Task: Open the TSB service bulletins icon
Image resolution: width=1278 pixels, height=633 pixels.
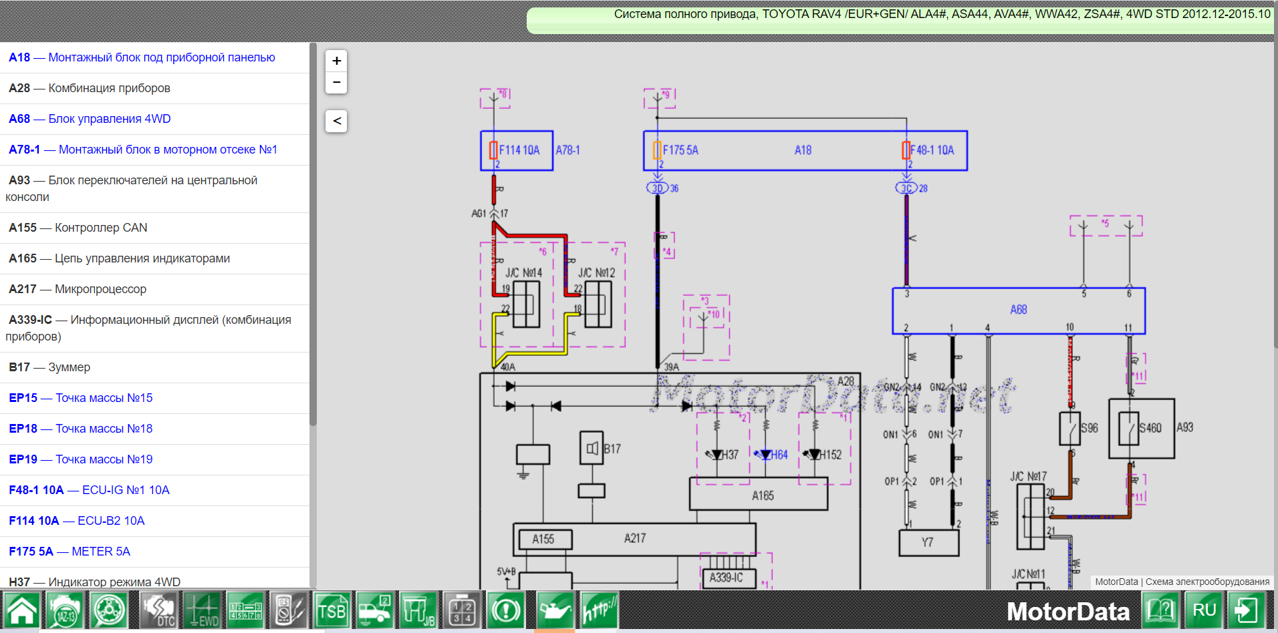Action: coord(332,610)
